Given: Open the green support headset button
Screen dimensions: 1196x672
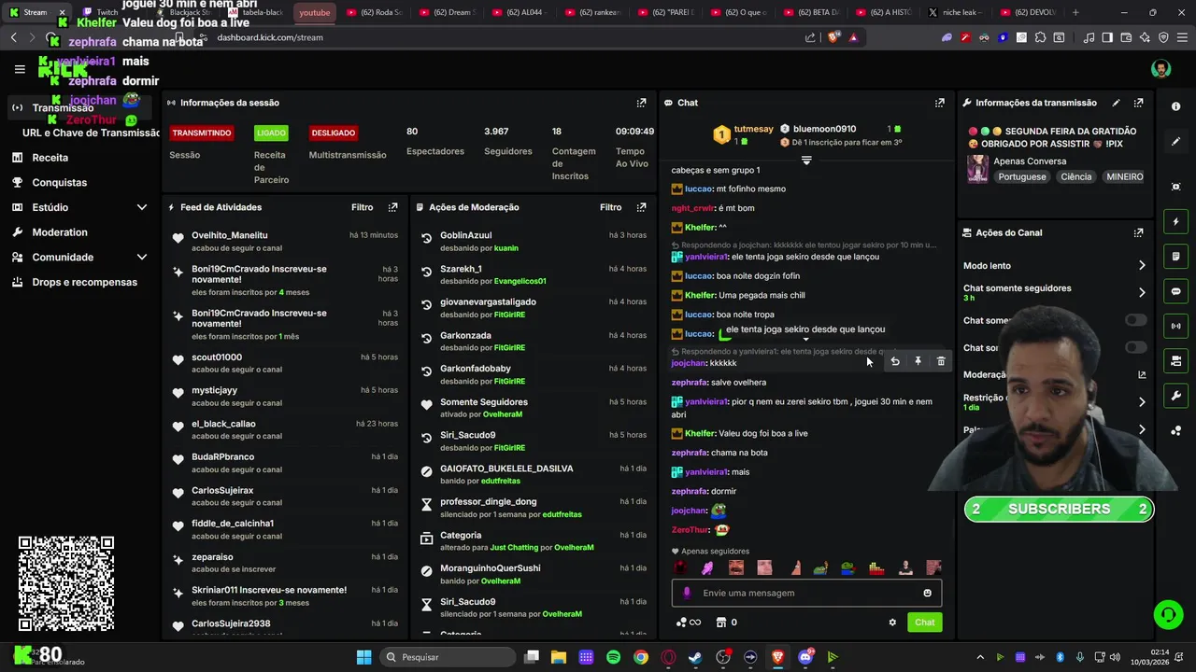Looking at the screenshot, I should coord(1168,615).
